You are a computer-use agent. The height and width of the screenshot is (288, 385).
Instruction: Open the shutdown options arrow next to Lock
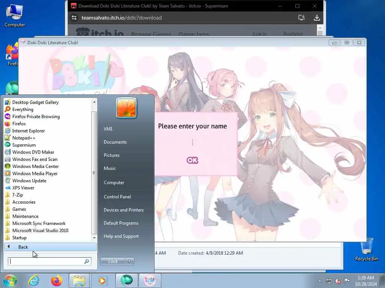[x=130, y=261]
